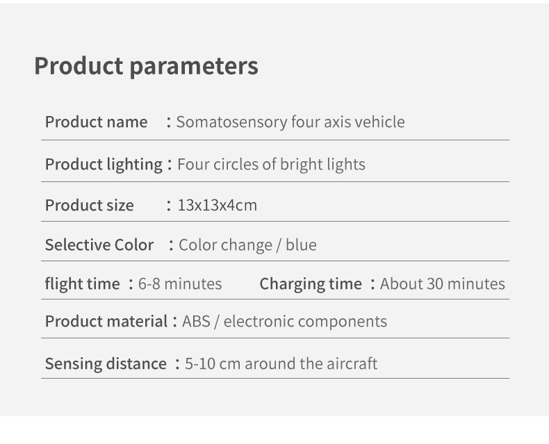Select the flight time label
The height and width of the screenshot is (444, 549).
(82, 284)
